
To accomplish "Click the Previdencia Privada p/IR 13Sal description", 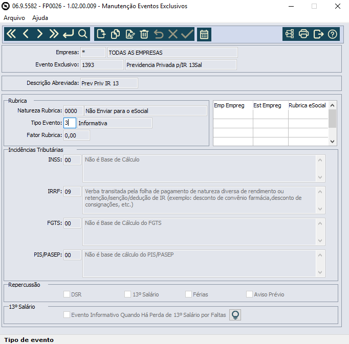I will (181, 65).
